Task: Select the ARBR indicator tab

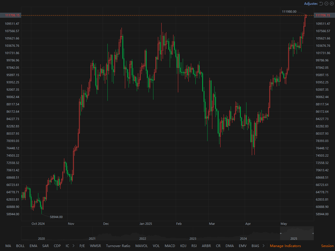Action: click(x=206, y=246)
